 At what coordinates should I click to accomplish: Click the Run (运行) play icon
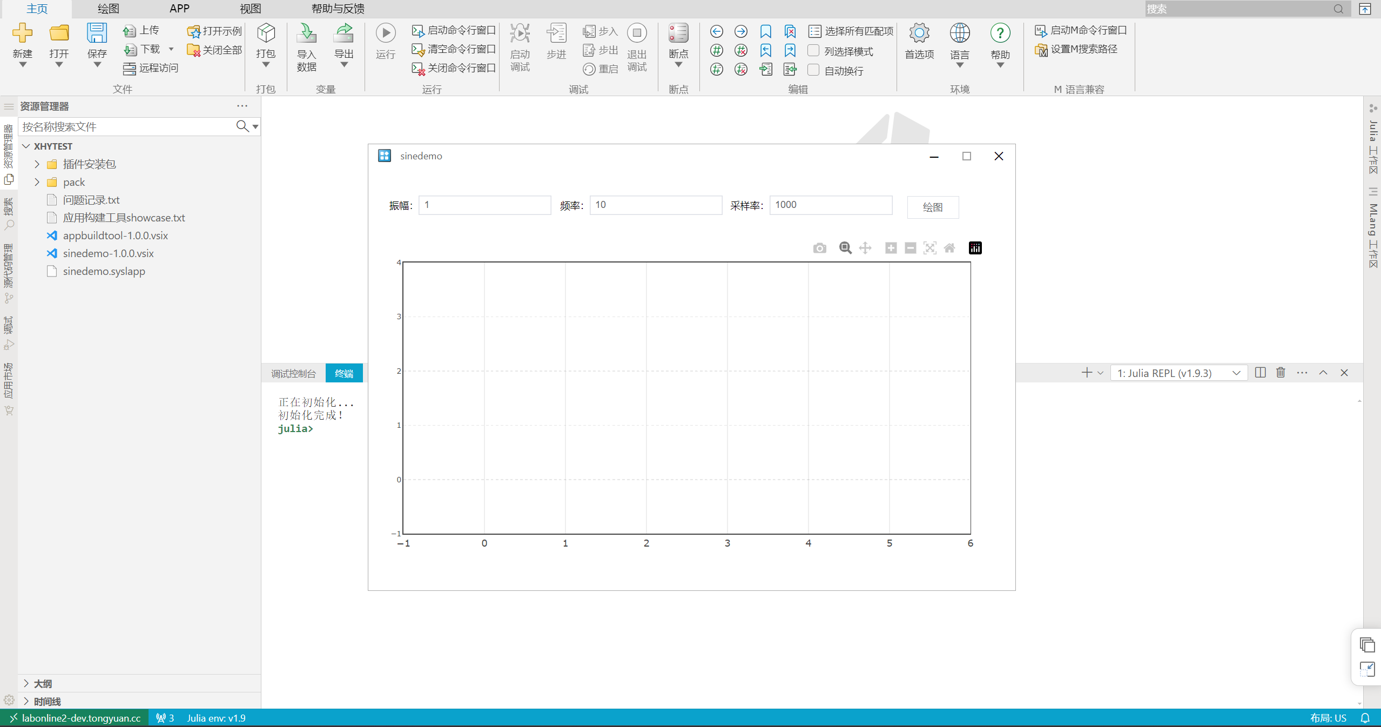pyautogui.click(x=386, y=33)
